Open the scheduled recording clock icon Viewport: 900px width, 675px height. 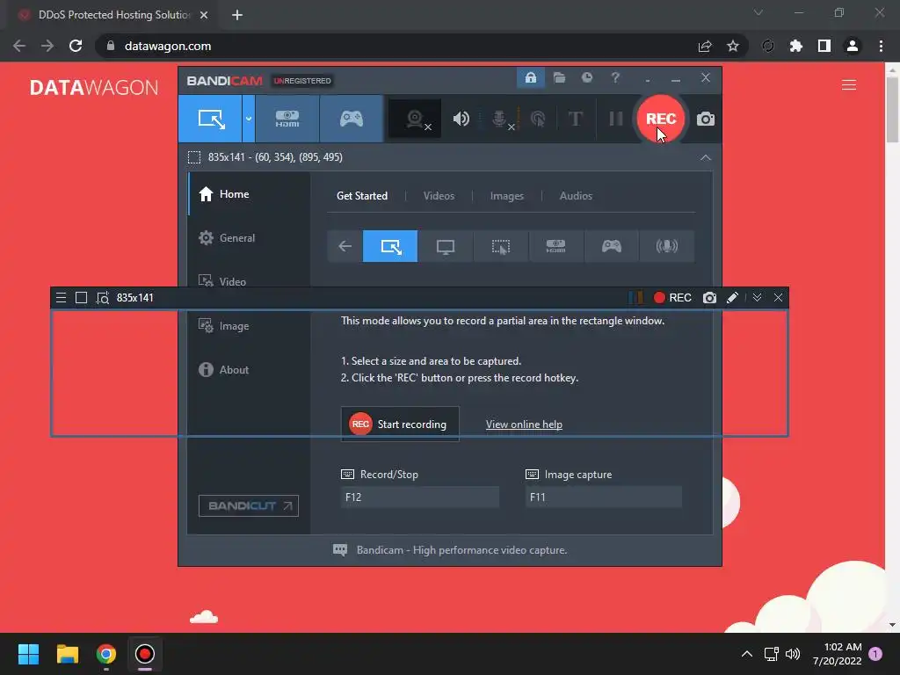pyautogui.click(x=586, y=77)
